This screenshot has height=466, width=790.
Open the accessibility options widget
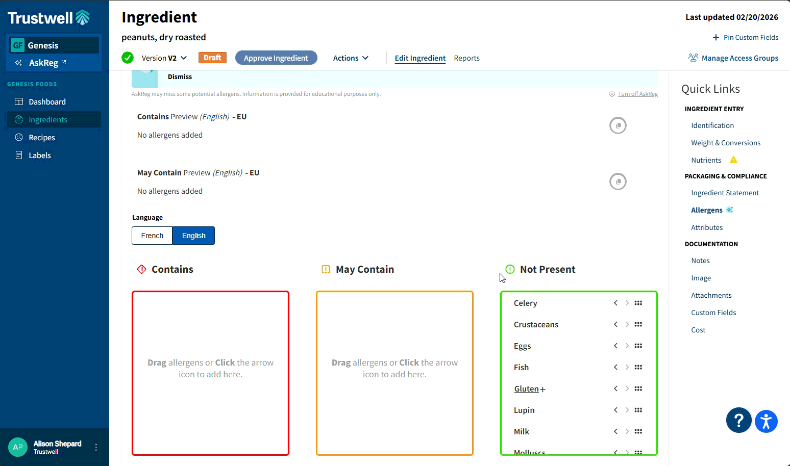pos(766,422)
